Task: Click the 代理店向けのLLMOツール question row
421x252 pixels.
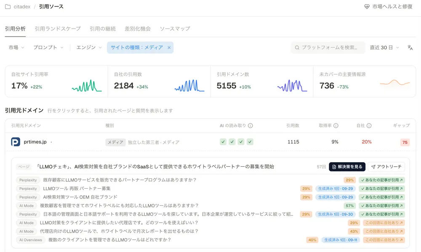Action: (x=210, y=231)
